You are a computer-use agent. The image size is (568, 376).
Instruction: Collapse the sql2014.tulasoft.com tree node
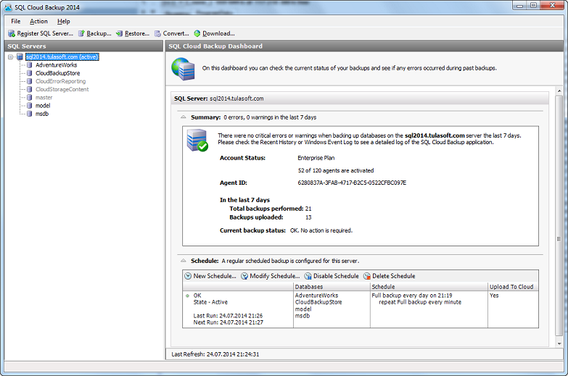click(x=10, y=57)
